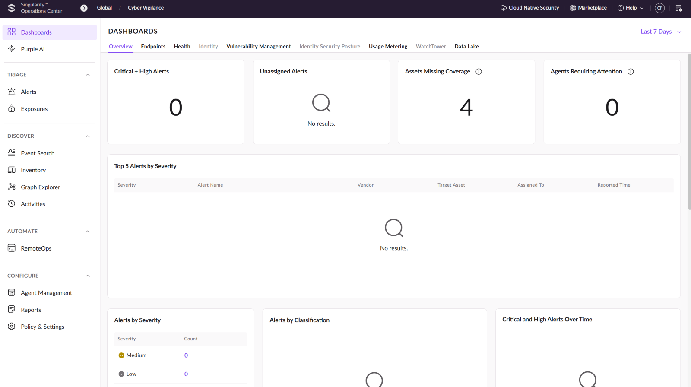
Task: Select the Identity Security Posture tab
Action: (x=330, y=47)
